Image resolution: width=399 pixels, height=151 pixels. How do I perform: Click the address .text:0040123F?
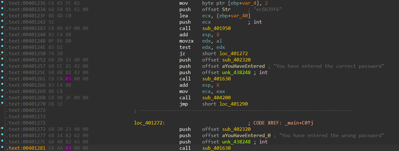point(26,16)
